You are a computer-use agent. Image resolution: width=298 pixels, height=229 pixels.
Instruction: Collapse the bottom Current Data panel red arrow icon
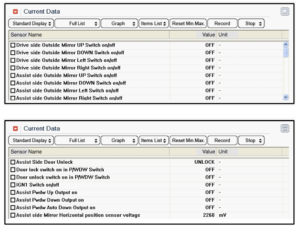point(16,129)
